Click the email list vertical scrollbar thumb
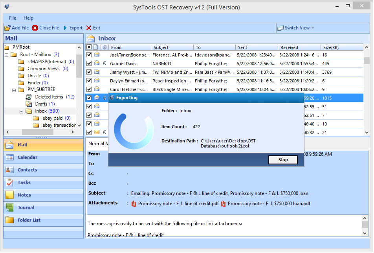This screenshot has width=374, height=253. [367, 60]
